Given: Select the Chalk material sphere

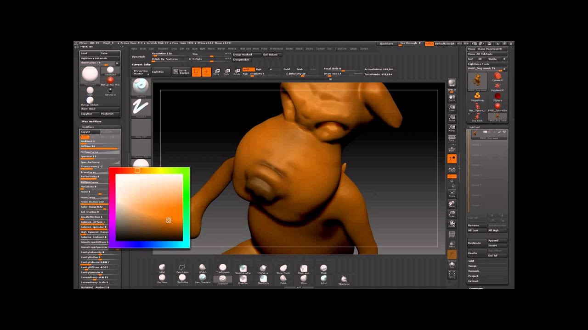Looking at the screenshot, I should 90,91.
